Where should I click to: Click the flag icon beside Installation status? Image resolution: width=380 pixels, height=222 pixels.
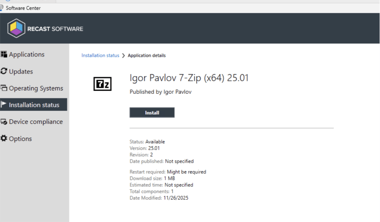pyautogui.click(x=4, y=105)
